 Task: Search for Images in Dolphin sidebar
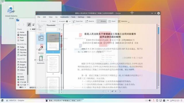pos(21,65)
